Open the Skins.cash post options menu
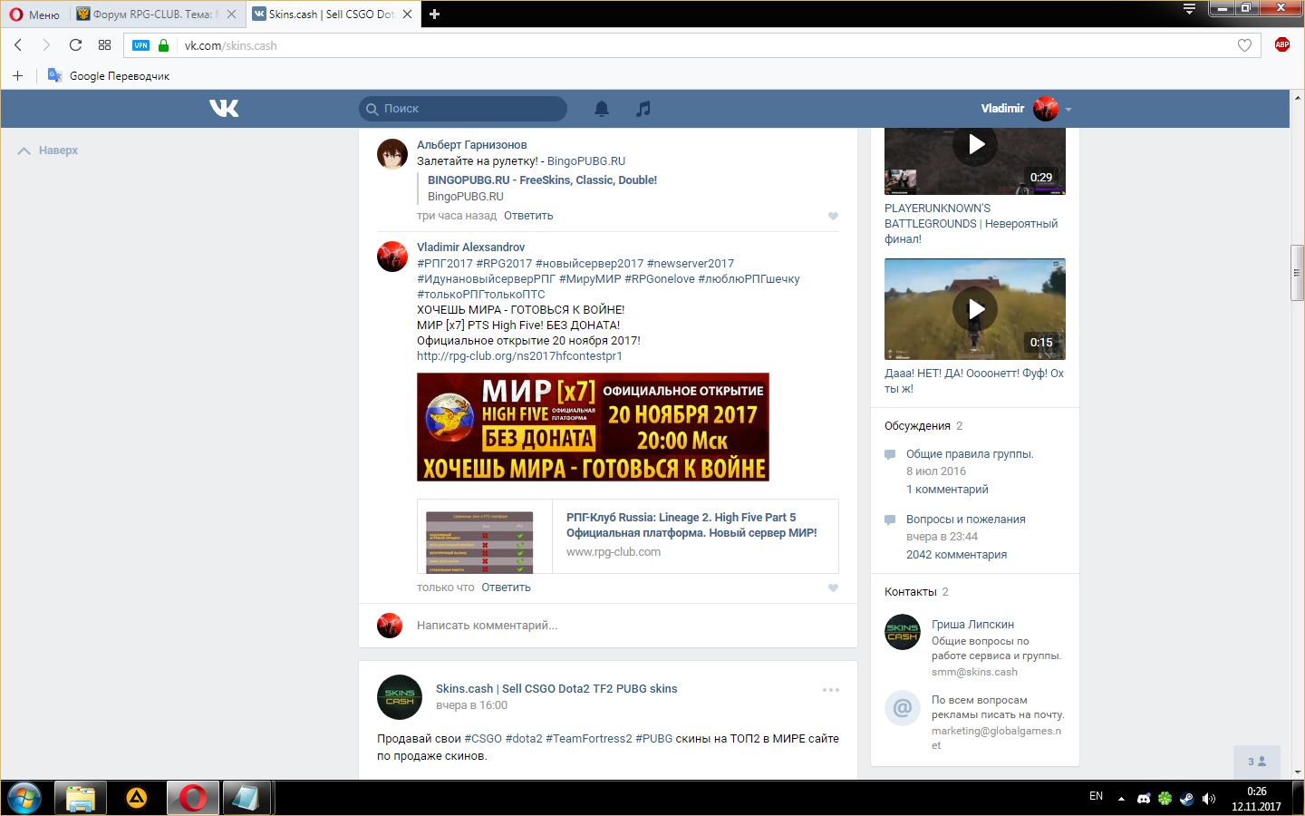 831,690
